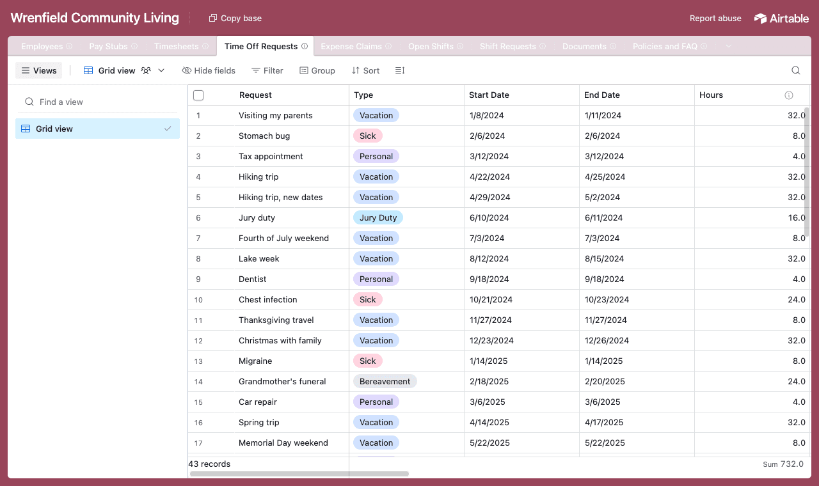
Task: Click the Hours field info icon
Action: pos(789,95)
